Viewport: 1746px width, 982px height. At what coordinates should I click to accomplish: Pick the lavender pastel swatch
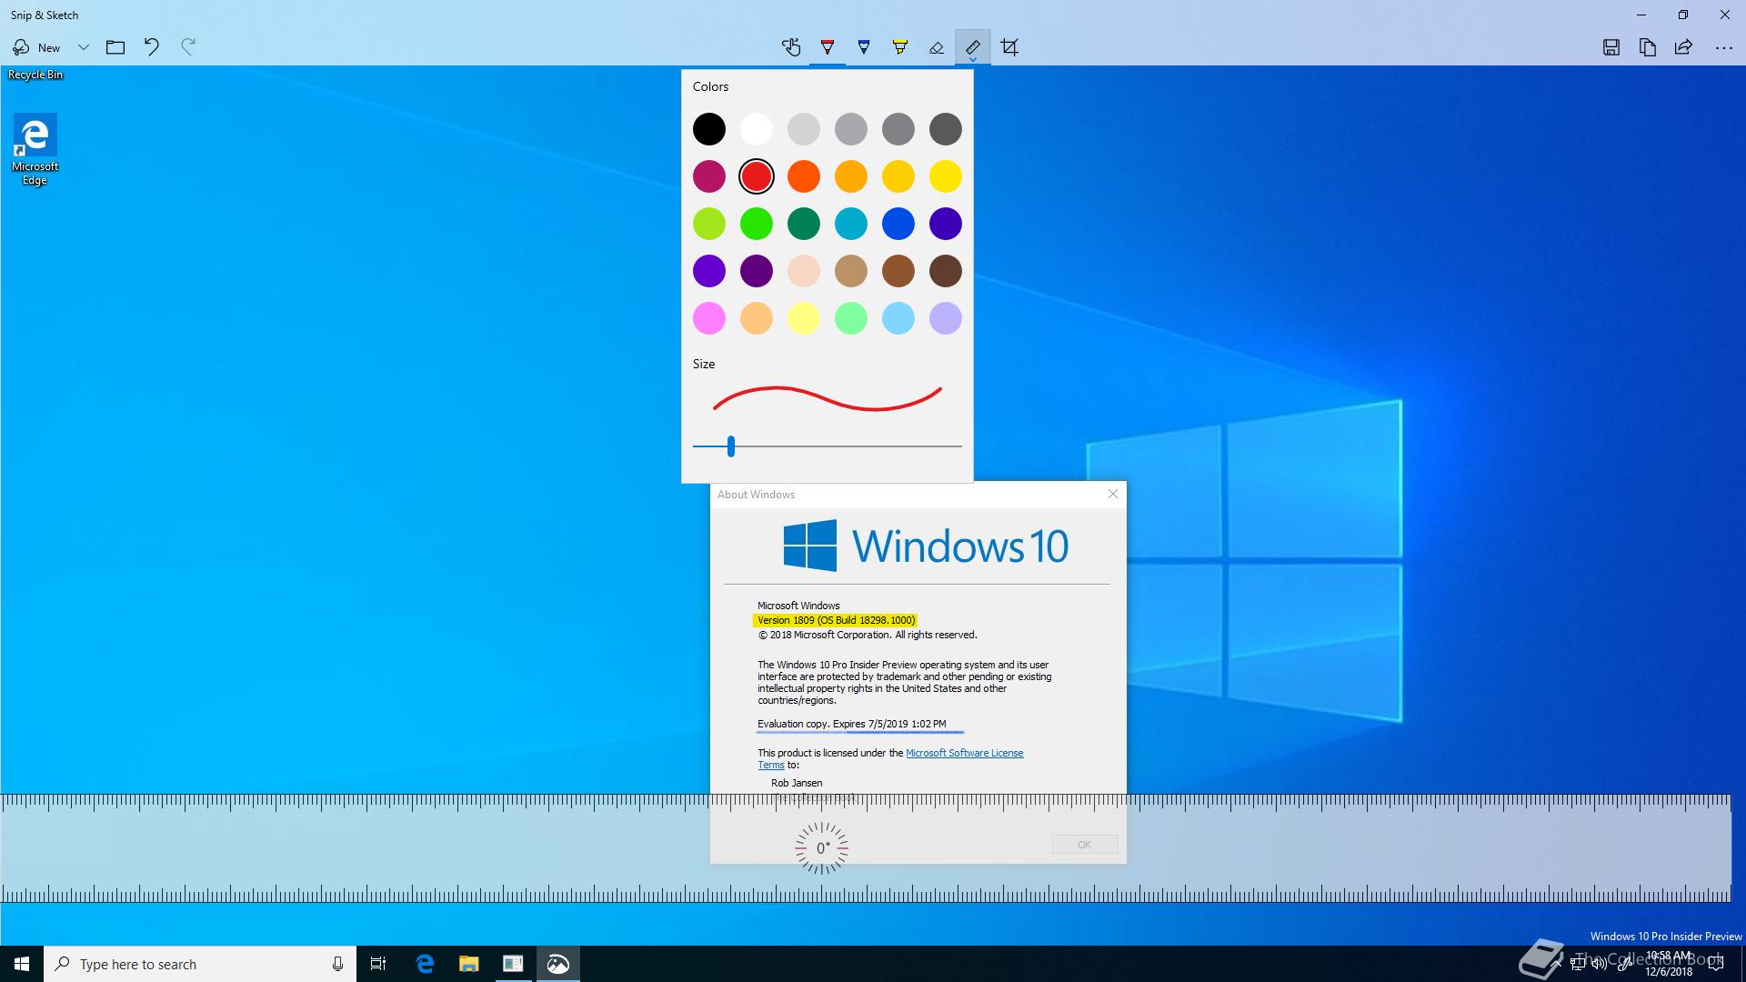tap(946, 318)
